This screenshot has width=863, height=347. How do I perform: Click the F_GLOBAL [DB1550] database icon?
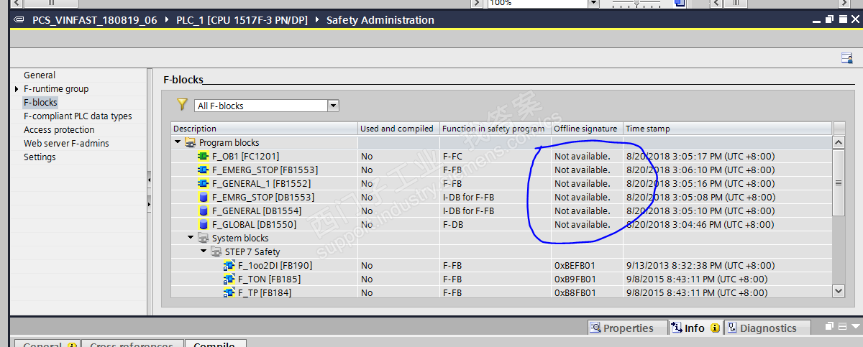[203, 224]
